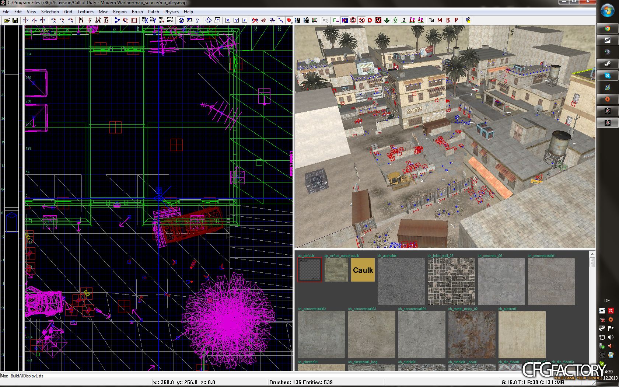The height and width of the screenshot is (387, 619).
Task: Toggle the crossed-out N filter icon
Action: 378,20
